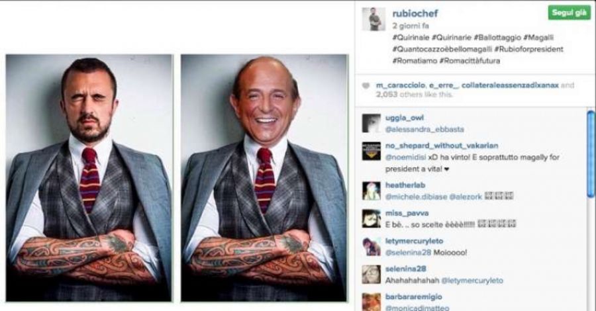View the m_caracciolo liker profile
Image resolution: width=596 pixels, height=311 pixels.
click(x=401, y=85)
